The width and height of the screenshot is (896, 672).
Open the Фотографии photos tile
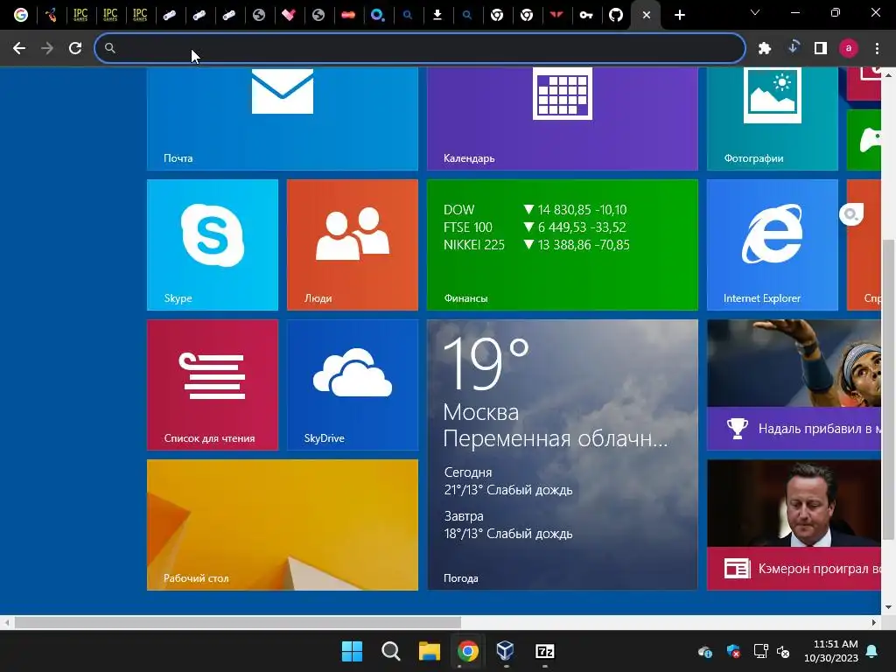[773, 119]
